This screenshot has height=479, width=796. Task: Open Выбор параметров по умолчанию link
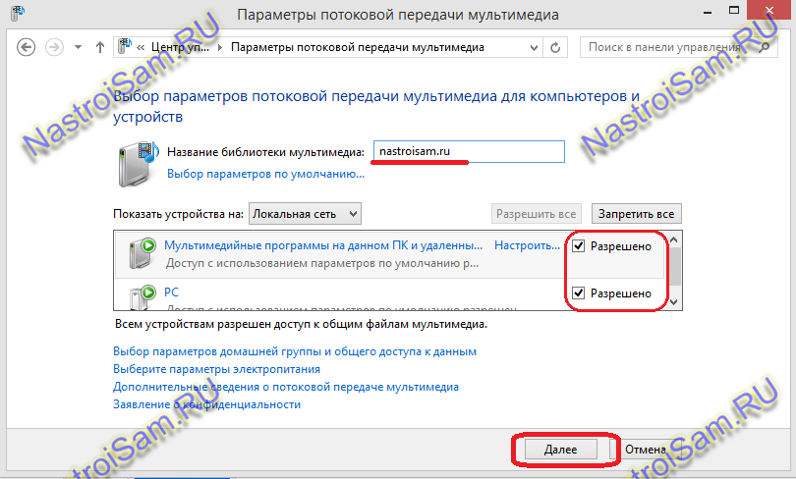pyautogui.click(x=265, y=174)
